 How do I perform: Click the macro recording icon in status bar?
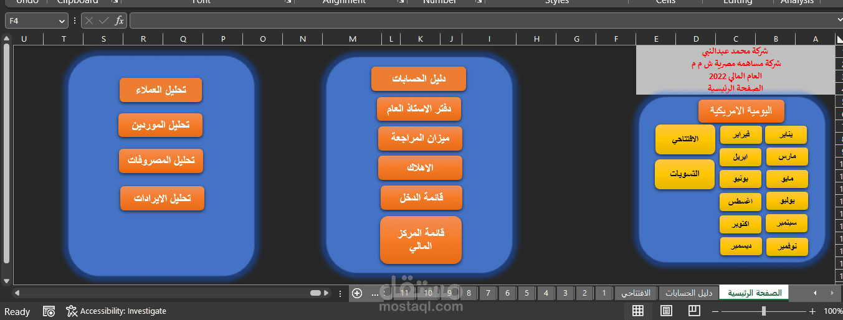click(49, 311)
